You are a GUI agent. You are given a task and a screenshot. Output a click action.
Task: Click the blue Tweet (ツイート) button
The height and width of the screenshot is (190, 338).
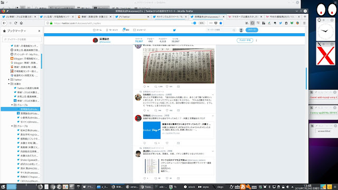[252, 30]
